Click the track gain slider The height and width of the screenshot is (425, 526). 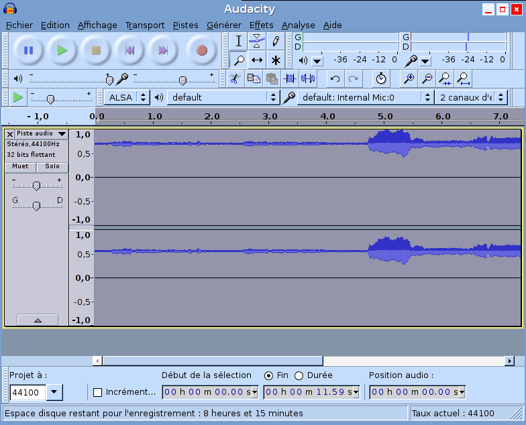click(36, 185)
